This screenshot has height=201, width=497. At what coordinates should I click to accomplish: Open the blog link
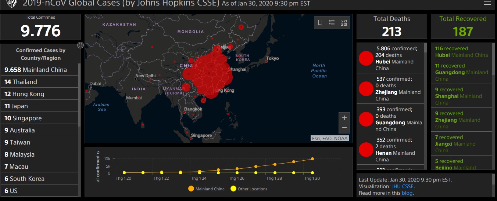tap(407, 193)
